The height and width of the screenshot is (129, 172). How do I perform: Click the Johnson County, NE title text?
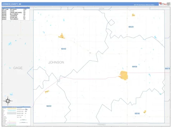coord(11,4)
